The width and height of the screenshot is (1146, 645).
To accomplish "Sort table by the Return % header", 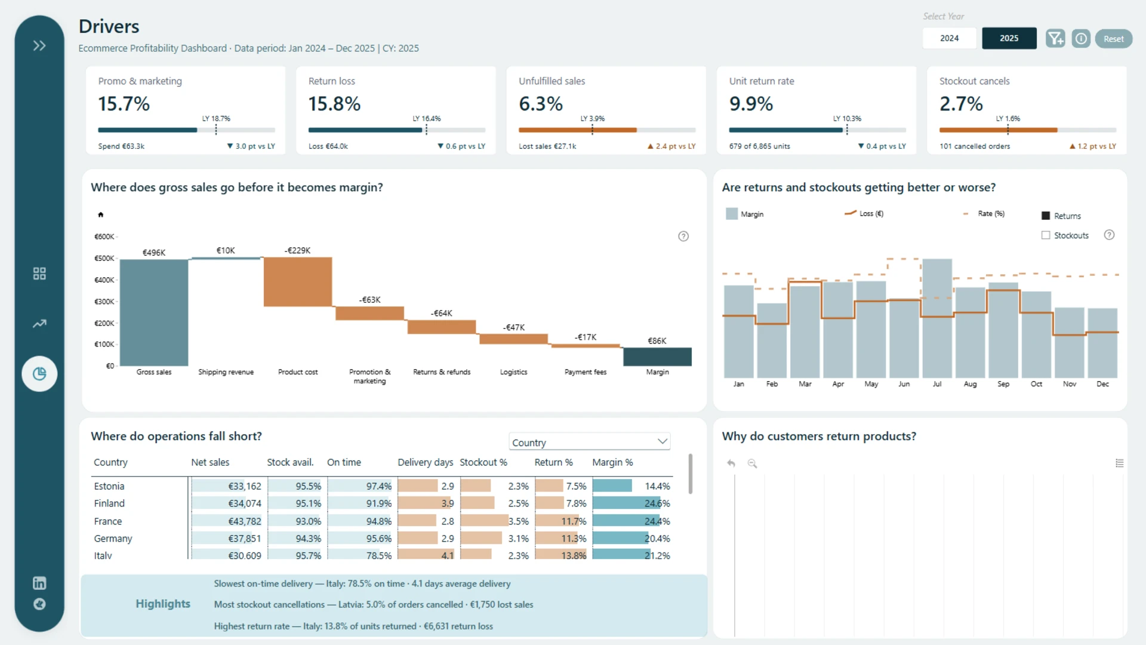I will [553, 462].
